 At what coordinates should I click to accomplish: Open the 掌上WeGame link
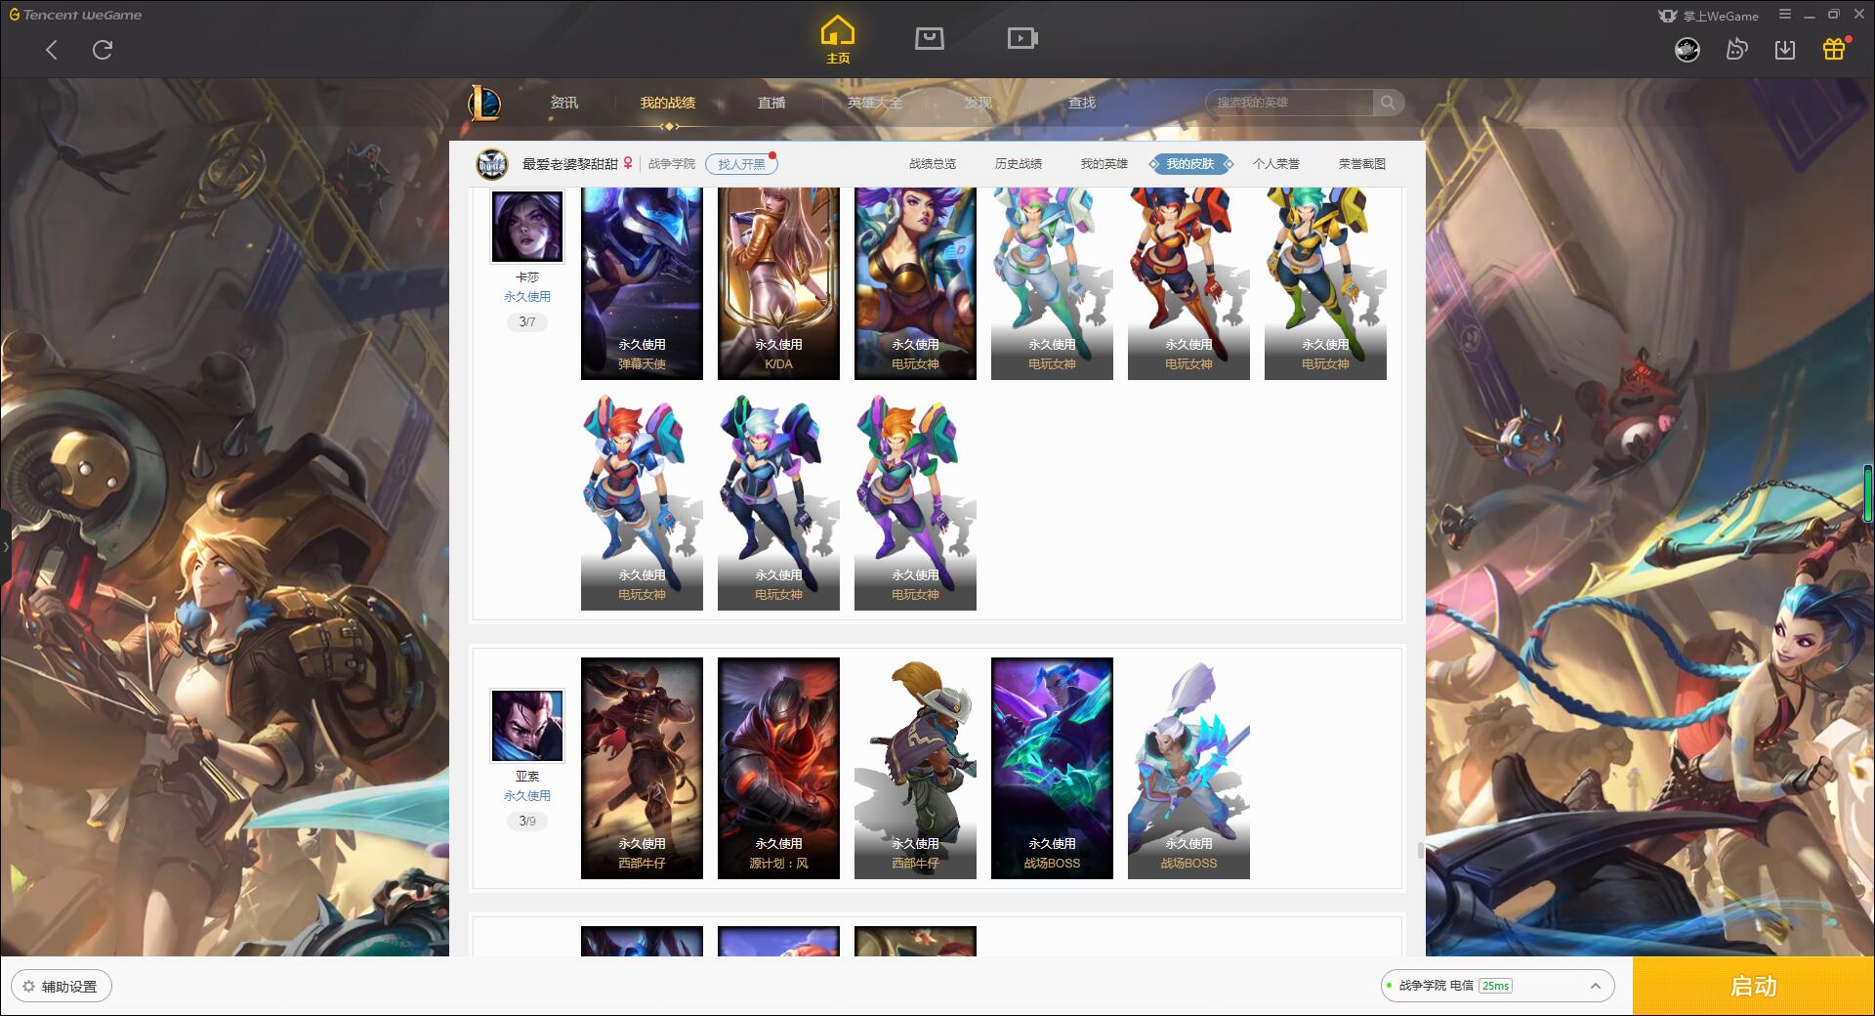pos(1709,16)
